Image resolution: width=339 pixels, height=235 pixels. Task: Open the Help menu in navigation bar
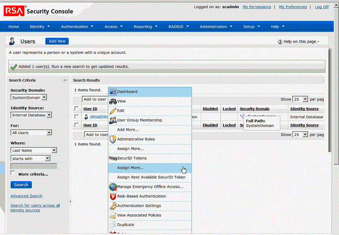278,27
